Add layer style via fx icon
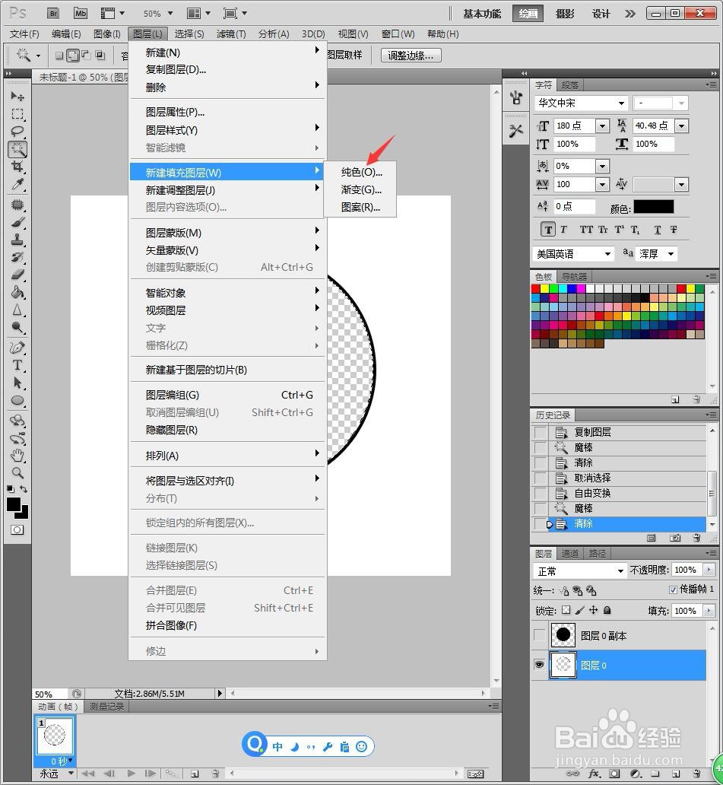The image size is (723, 785). pos(594,774)
